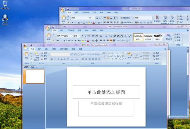Click the Office button in the PowerPoint window
Viewport: 190px width, 129px height.
point(26,46)
